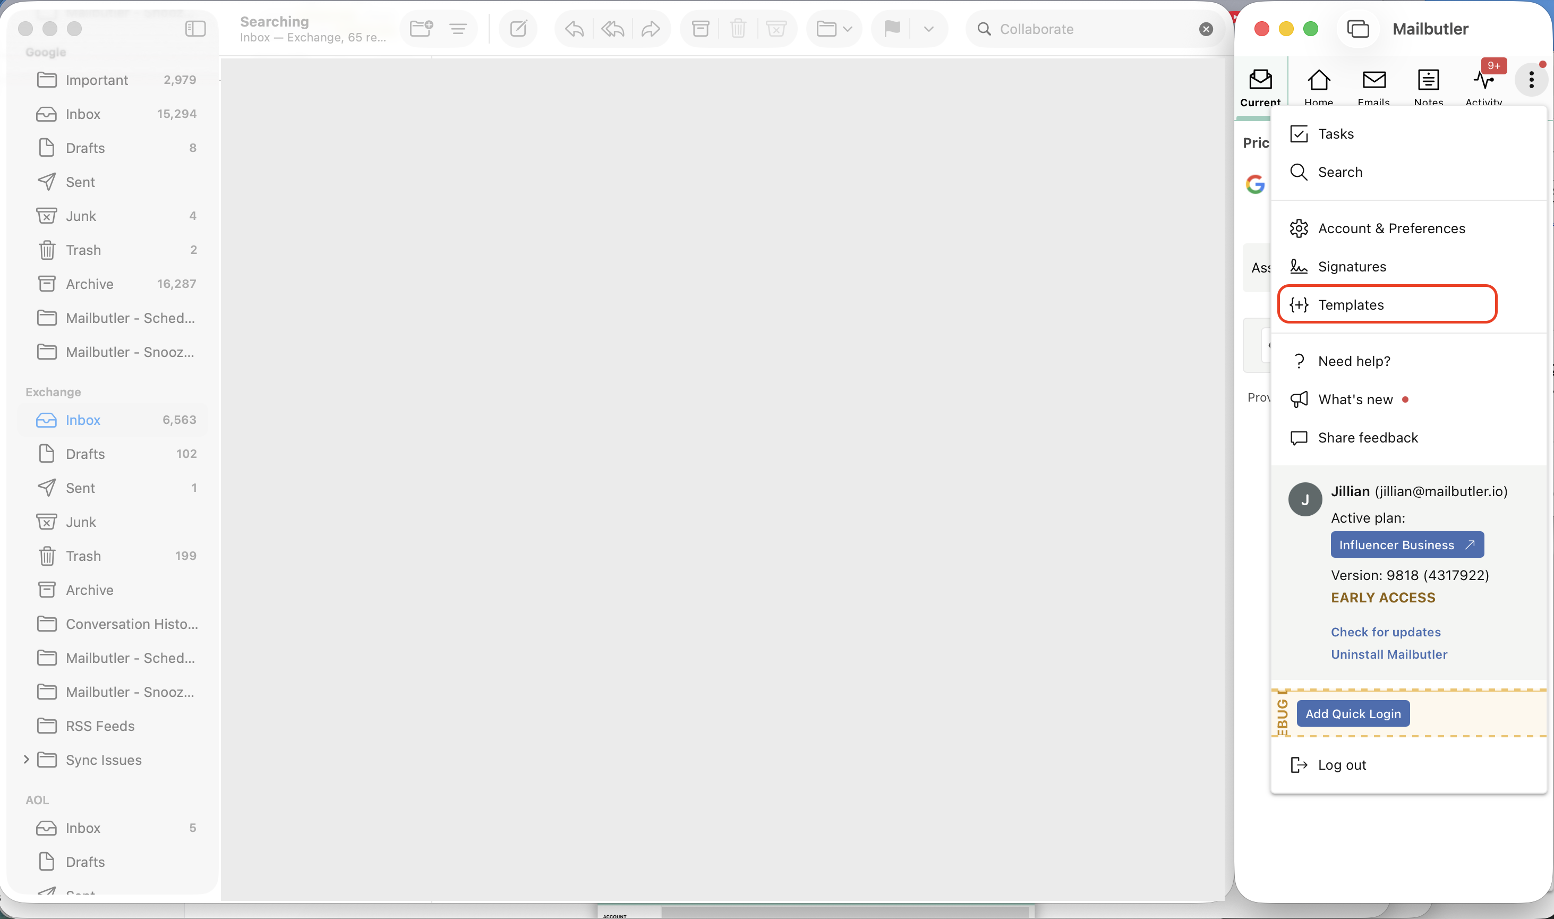
Task: Archive the selected message from toolbar
Action: (x=700, y=29)
